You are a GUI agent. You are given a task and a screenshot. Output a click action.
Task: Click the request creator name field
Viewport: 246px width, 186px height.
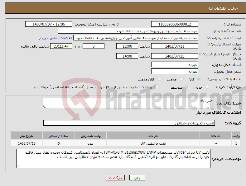pyautogui.click(x=136, y=38)
